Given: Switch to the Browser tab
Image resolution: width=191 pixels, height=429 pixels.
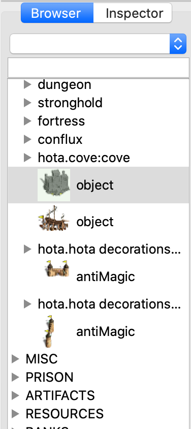Looking at the screenshot, I should [x=57, y=13].
